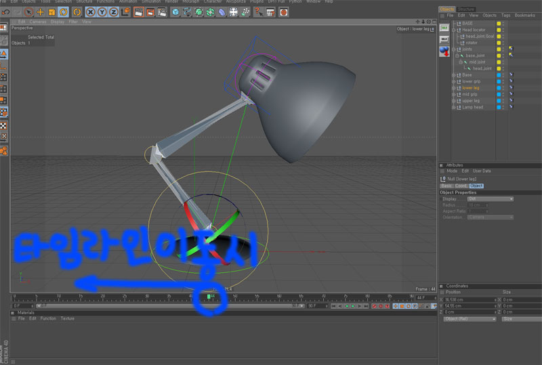This screenshot has width=542, height=365.
Task: Expand the lower grip node
Action: click(453, 81)
